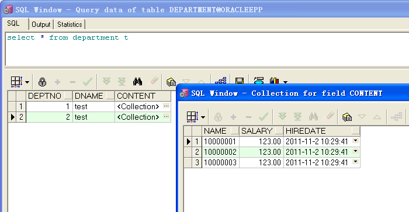Screen dimensions: 409x212
Task: Fetch last page in department window toolbar
Action: point(122,81)
